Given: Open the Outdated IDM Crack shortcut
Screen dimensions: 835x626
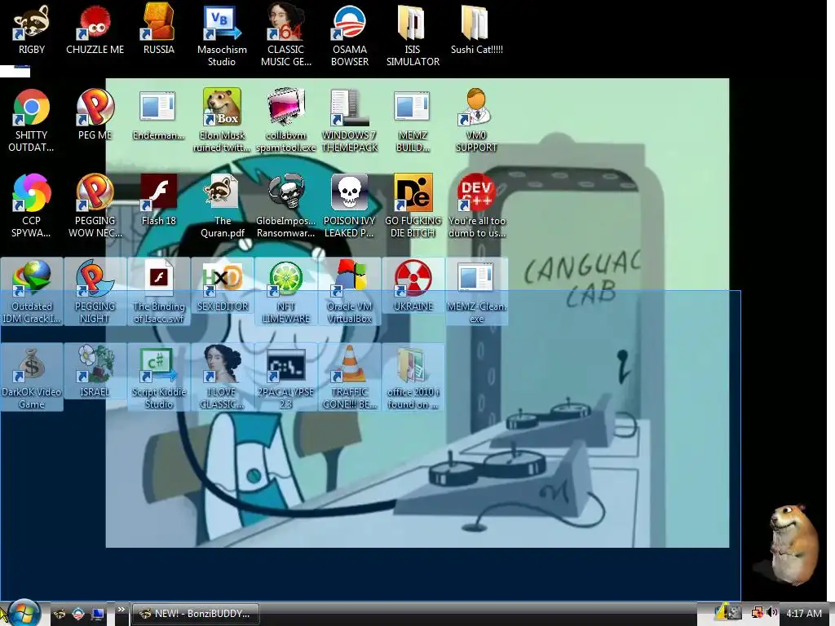Looking at the screenshot, I should coord(32,292).
